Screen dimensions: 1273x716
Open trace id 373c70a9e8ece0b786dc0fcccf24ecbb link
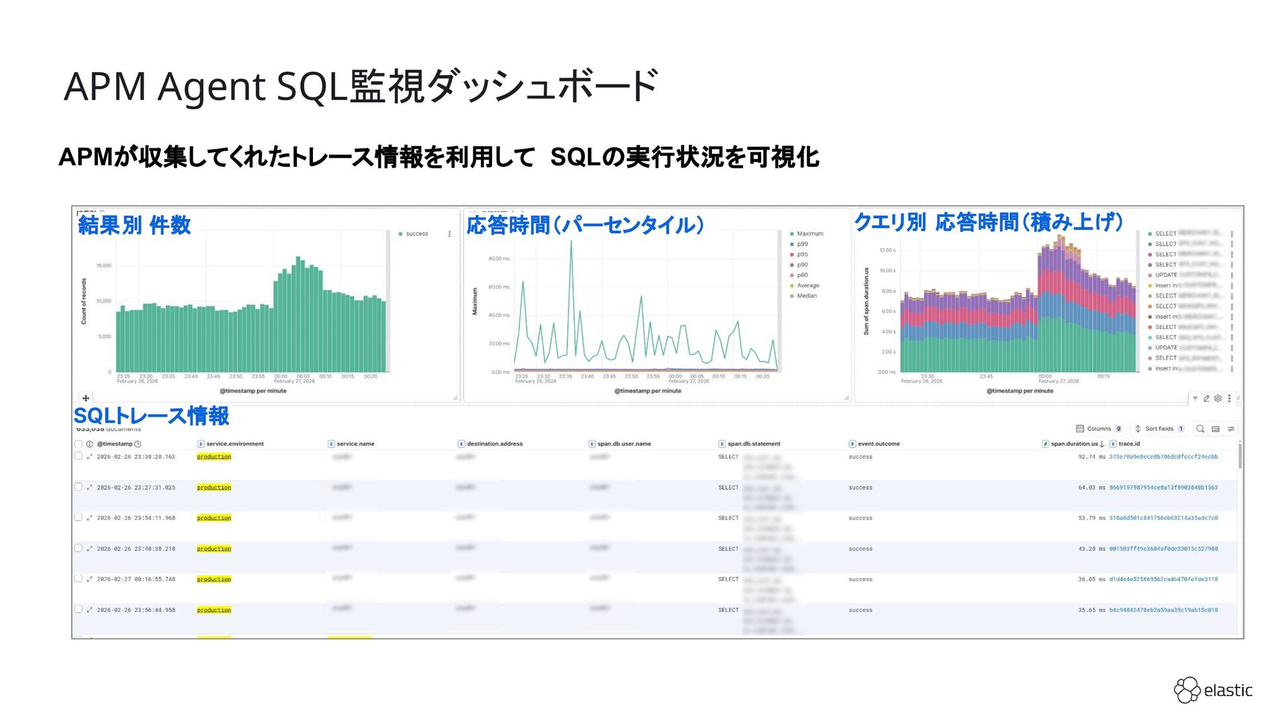[x=1163, y=457]
